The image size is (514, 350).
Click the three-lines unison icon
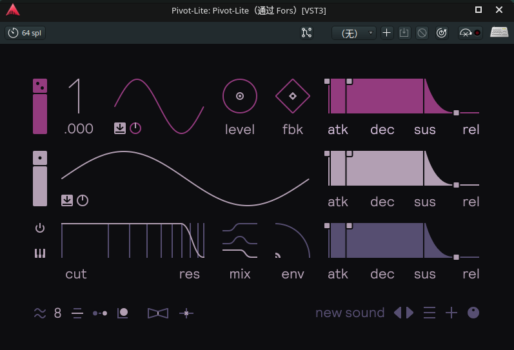77,313
